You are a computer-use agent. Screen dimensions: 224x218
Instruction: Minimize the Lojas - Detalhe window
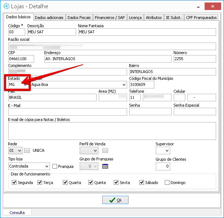click(x=198, y=6)
